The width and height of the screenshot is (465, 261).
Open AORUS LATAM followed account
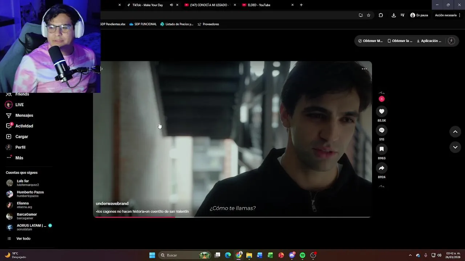point(29,227)
